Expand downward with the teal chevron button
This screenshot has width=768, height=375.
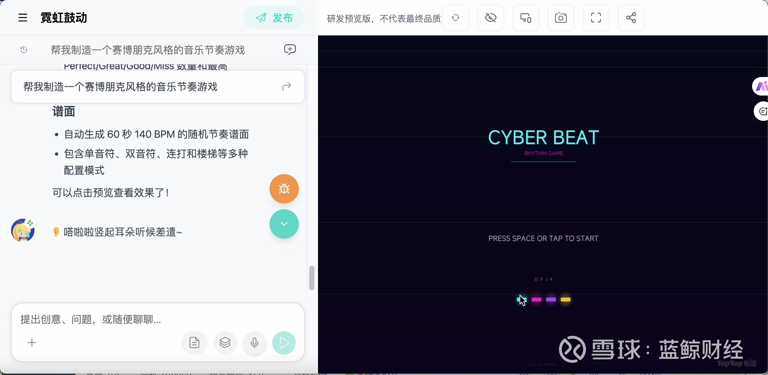point(284,224)
